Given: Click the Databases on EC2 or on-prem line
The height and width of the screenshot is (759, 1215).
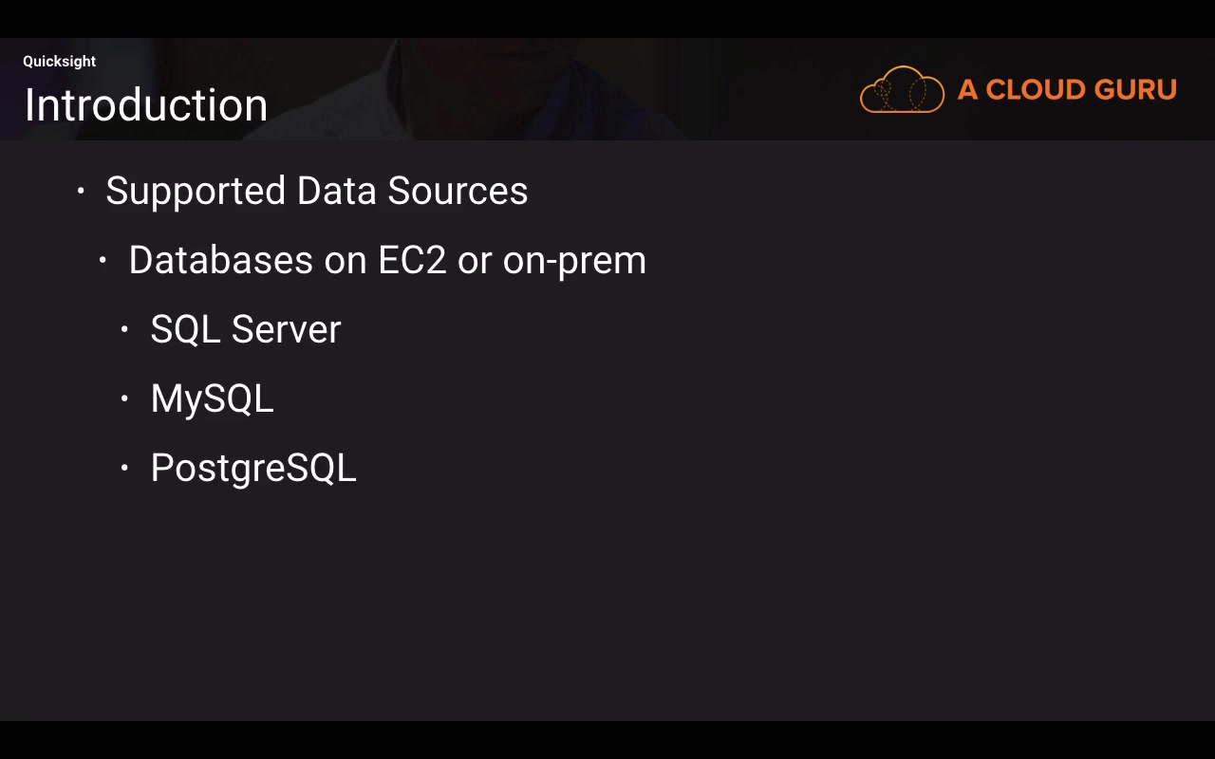Looking at the screenshot, I should [386, 260].
